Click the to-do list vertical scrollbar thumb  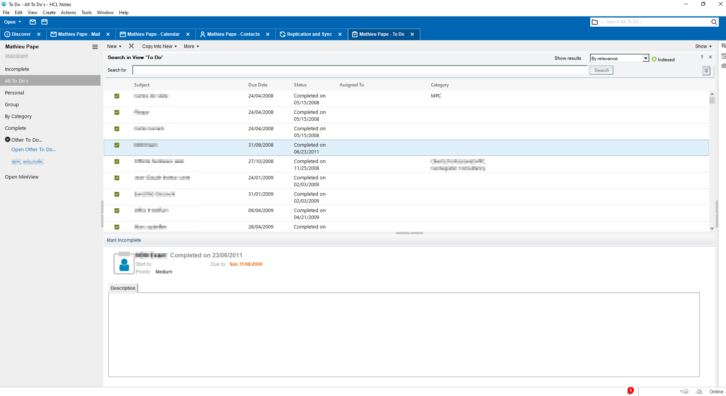pyautogui.click(x=712, y=101)
